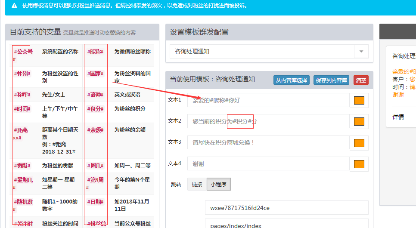Click the #星期几# variable

click(x=23, y=184)
